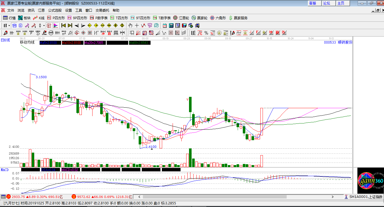Open the calculator tool

pos(171,25)
